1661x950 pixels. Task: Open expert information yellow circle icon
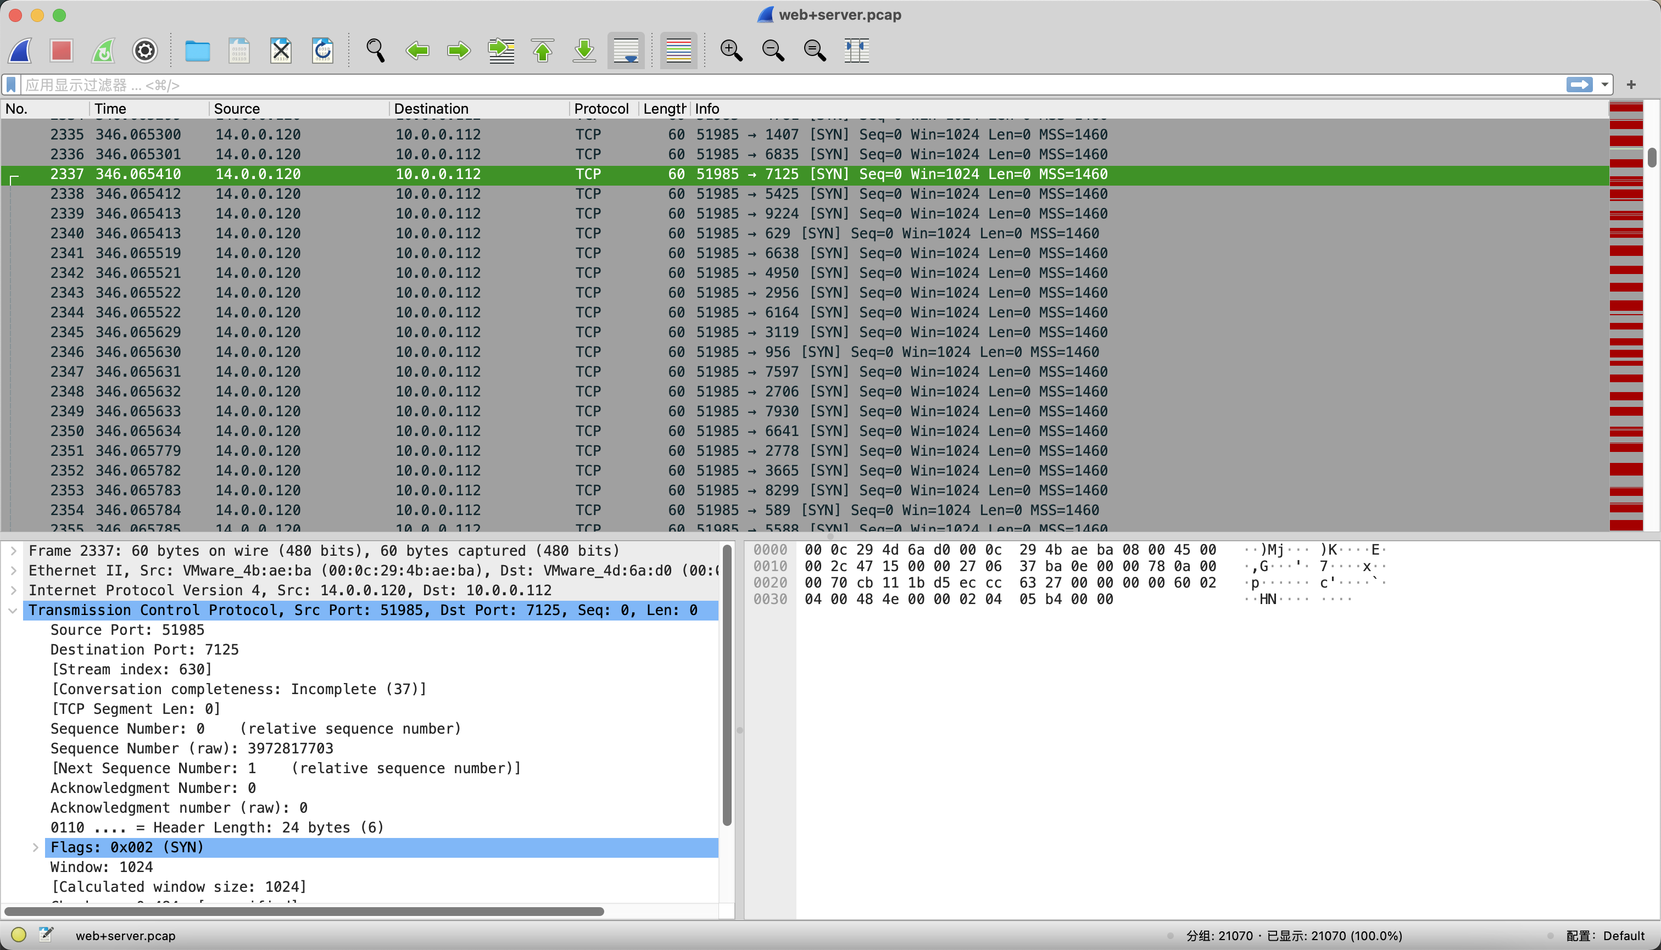pyautogui.click(x=18, y=935)
